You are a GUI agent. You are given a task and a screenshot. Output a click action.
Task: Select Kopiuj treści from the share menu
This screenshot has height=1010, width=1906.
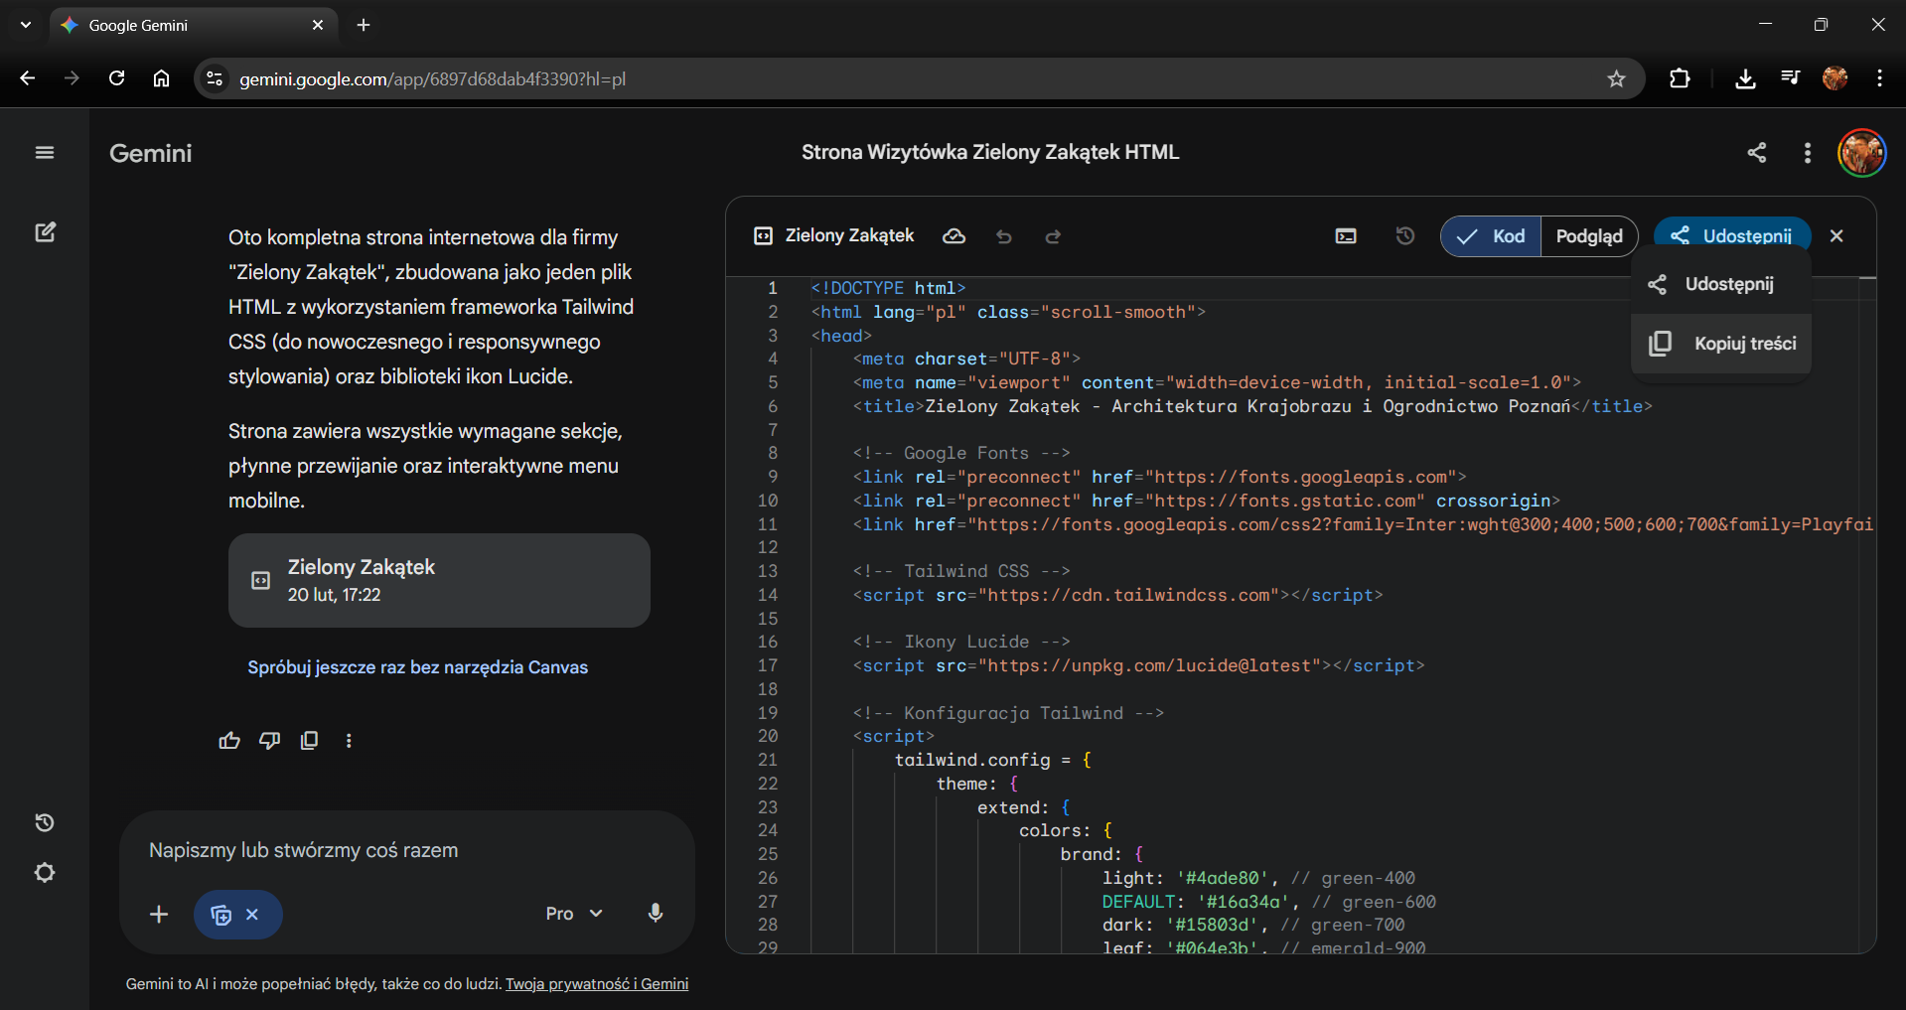click(x=1722, y=344)
